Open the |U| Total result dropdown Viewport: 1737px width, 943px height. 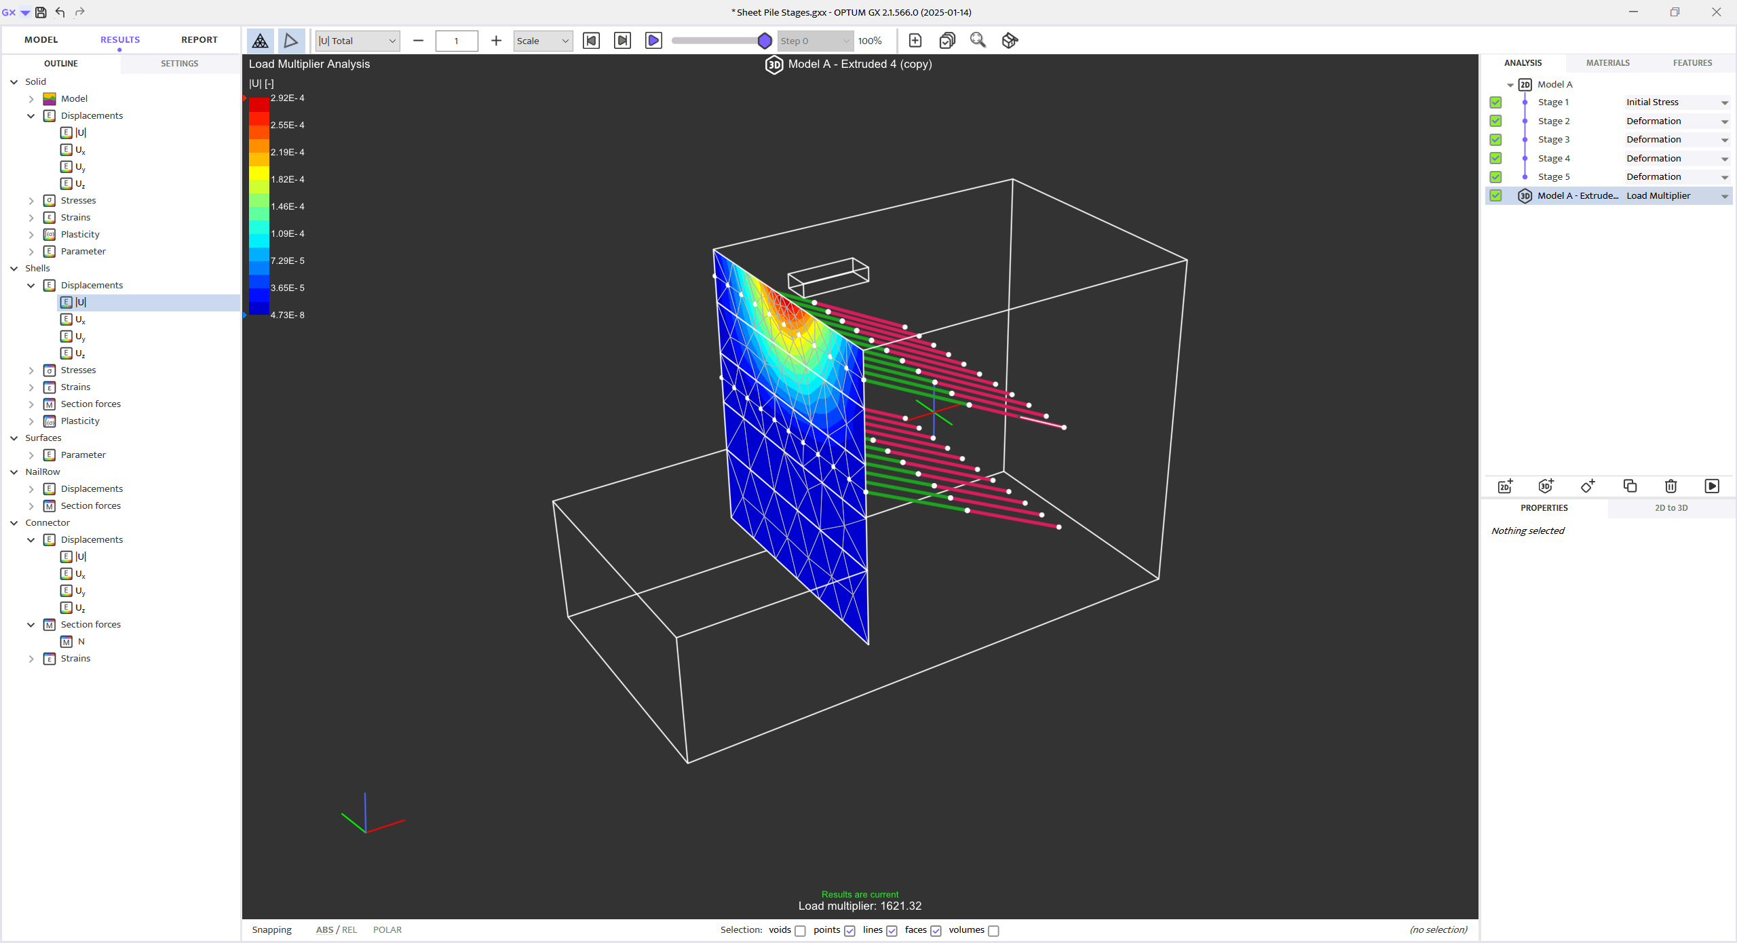pos(358,41)
